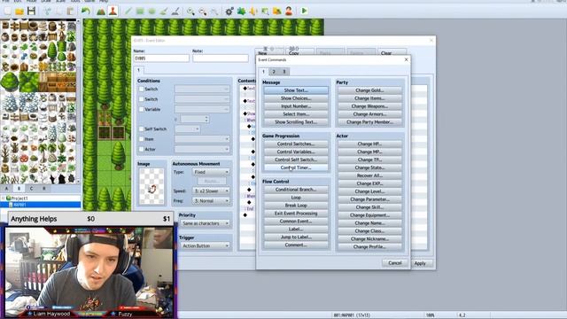Switch to Event Commands tab 3

[x=284, y=72]
